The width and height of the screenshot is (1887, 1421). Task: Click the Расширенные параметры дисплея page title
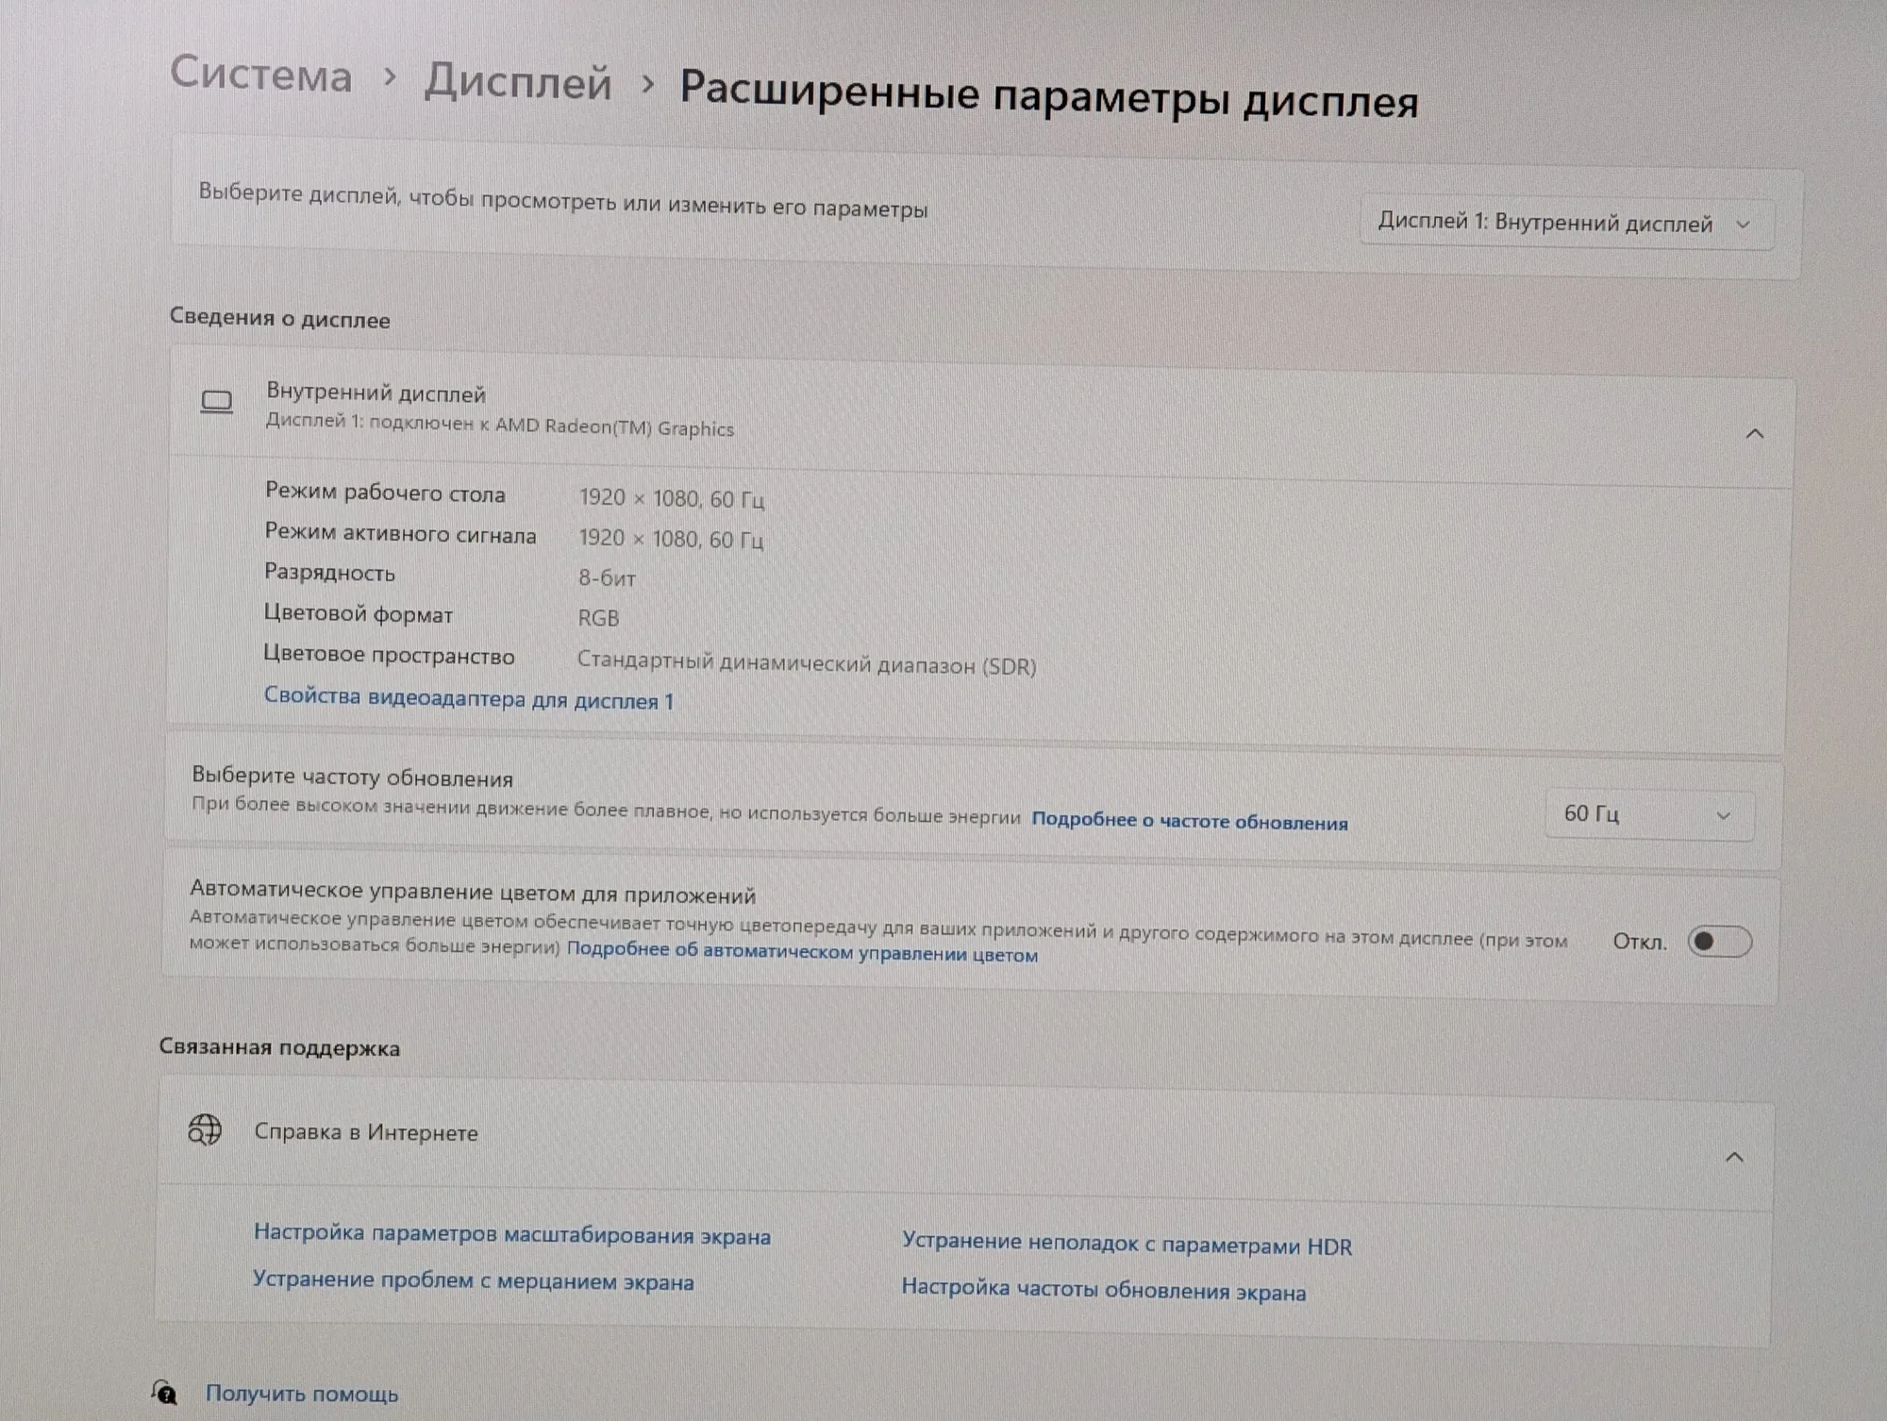click(x=1049, y=95)
